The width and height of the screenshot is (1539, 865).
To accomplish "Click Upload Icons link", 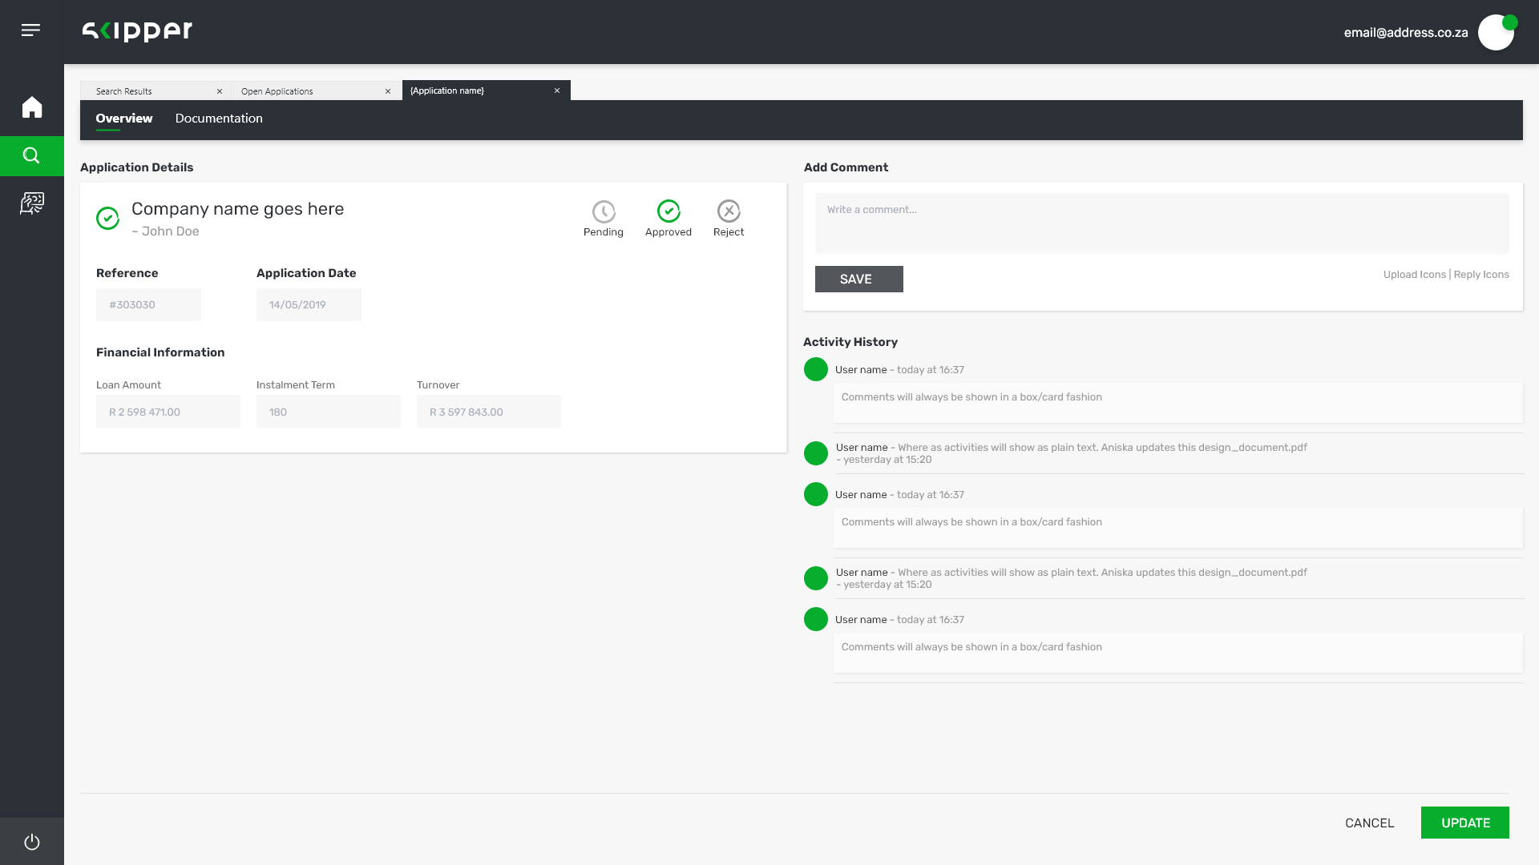I will [x=1415, y=275].
